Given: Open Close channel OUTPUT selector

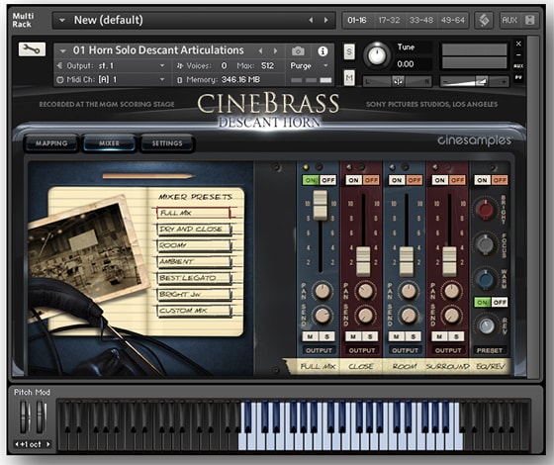Looking at the screenshot, I should tap(362, 350).
